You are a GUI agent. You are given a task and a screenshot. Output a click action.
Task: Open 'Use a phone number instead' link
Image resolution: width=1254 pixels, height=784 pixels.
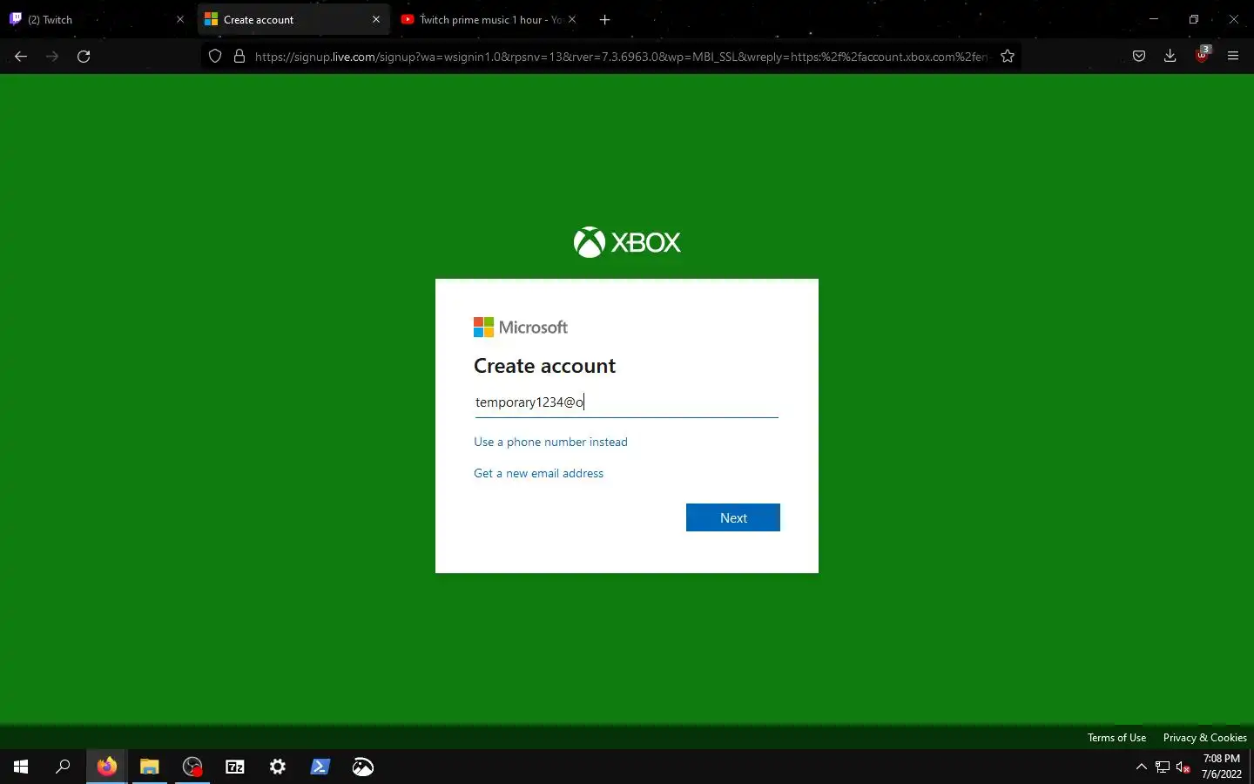pyautogui.click(x=550, y=442)
